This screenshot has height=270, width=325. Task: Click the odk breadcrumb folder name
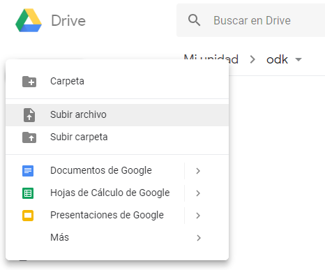point(277,59)
